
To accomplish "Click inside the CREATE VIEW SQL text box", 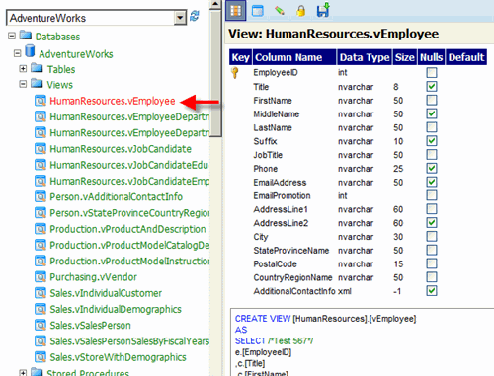I will 363,342.
